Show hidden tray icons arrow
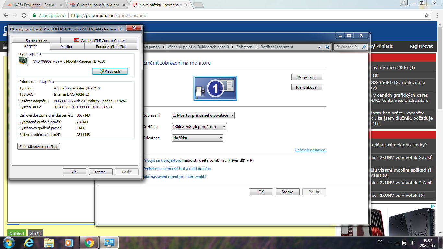Screen dimensions: 443x249 tap(389, 243)
